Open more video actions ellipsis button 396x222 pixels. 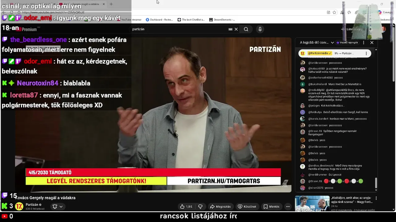pyautogui.click(x=288, y=207)
